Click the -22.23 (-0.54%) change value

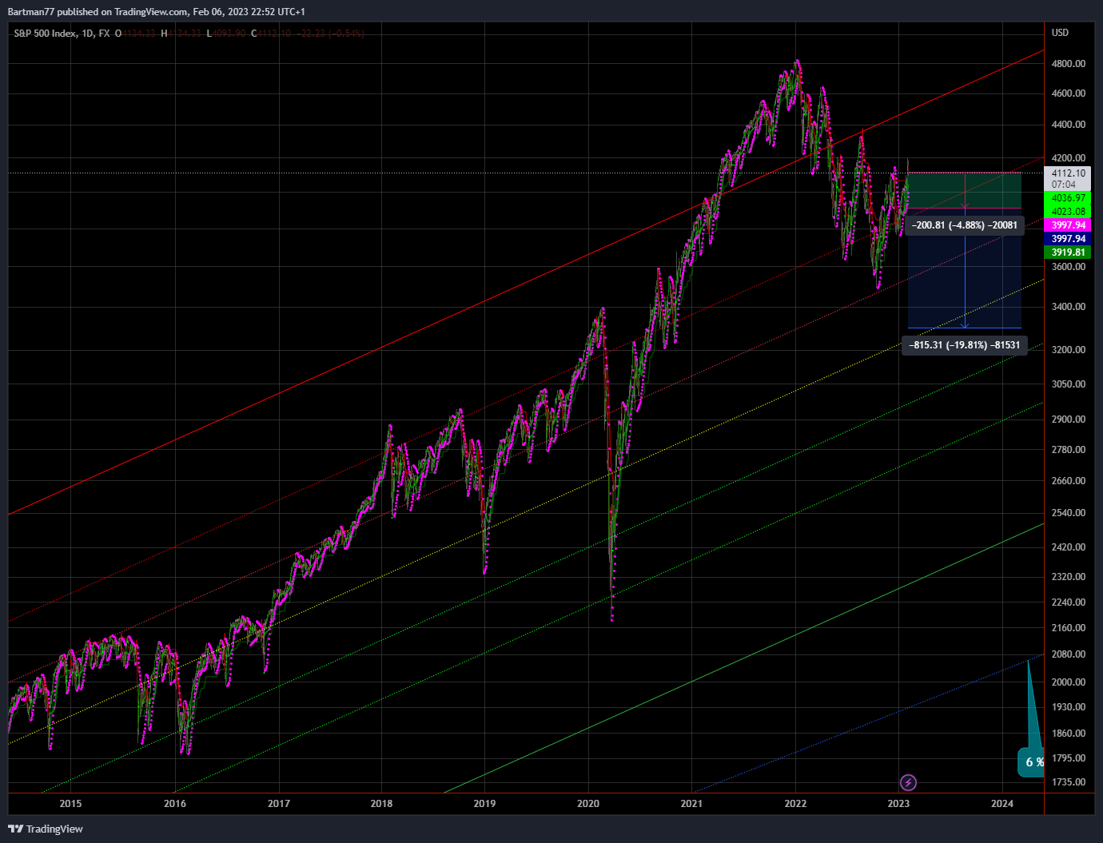click(329, 34)
